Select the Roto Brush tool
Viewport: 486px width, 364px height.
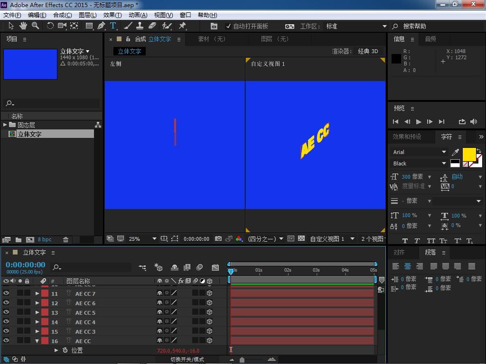167,26
